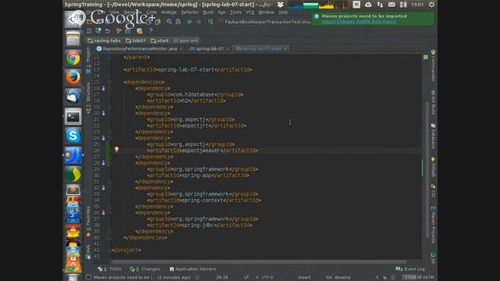The width and height of the screenshot is (500, 281).
Task: Close the spring-lab-07-start editor tab
Action: point(285,48)
